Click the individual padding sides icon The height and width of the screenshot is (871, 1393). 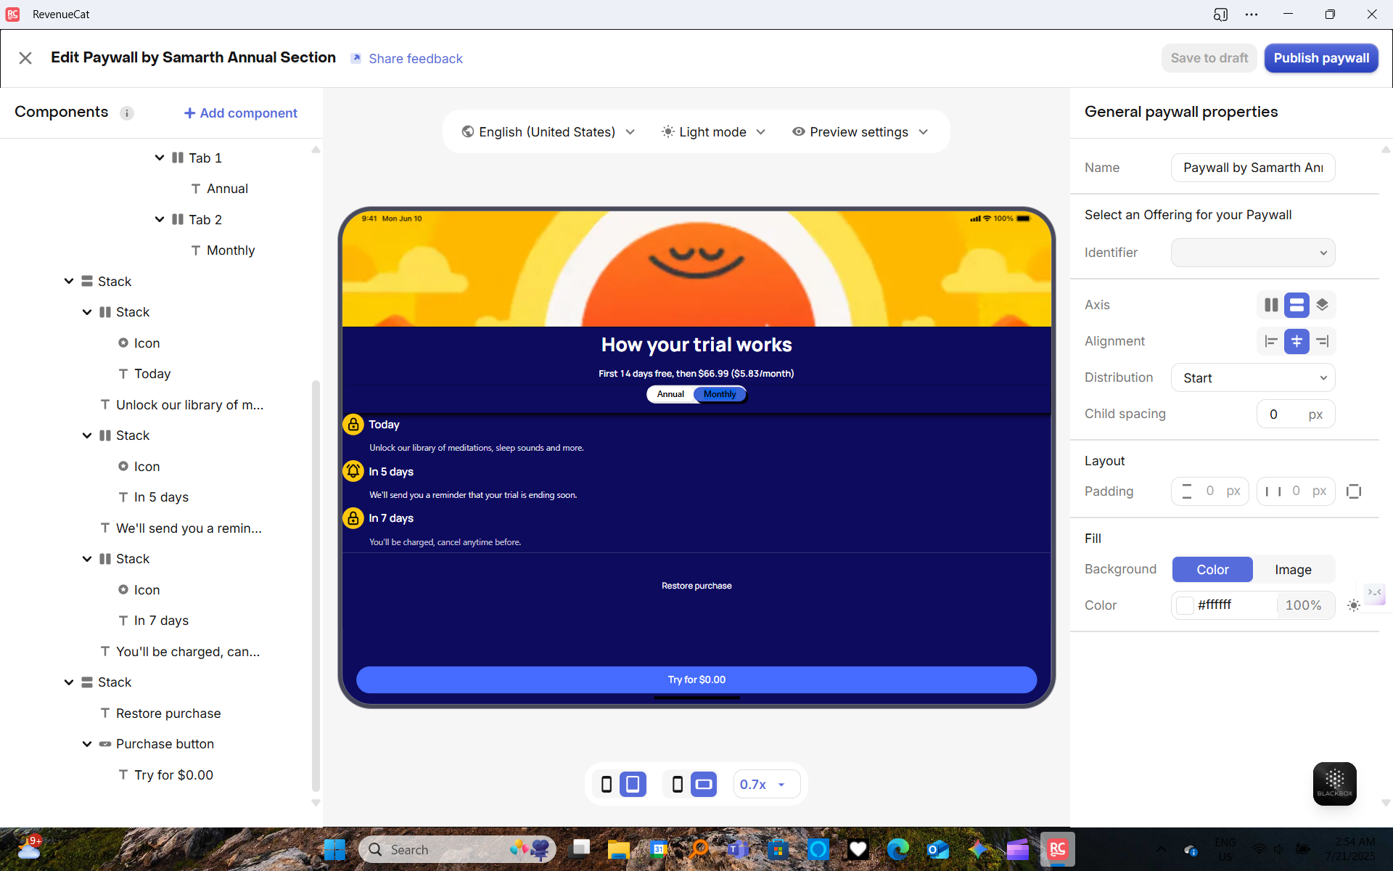click(x=1353, y=491)
